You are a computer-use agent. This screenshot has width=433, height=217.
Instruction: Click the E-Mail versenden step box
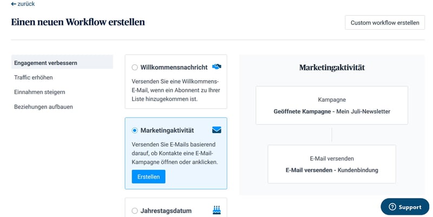(332, 164)
